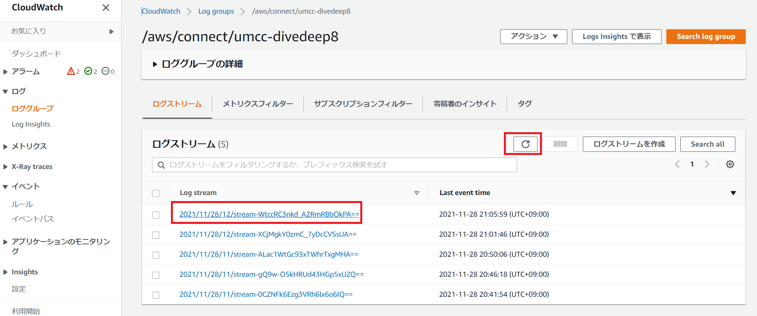
Task: Check the stream-0CZNFk6Ezg3VRh6lx6o6IQ row checkbox
Action: (x=156, y=295)
